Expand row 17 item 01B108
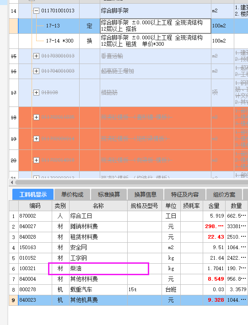This screenshot has width=248, height=325. pyautogui.click(x=36, y=92)
